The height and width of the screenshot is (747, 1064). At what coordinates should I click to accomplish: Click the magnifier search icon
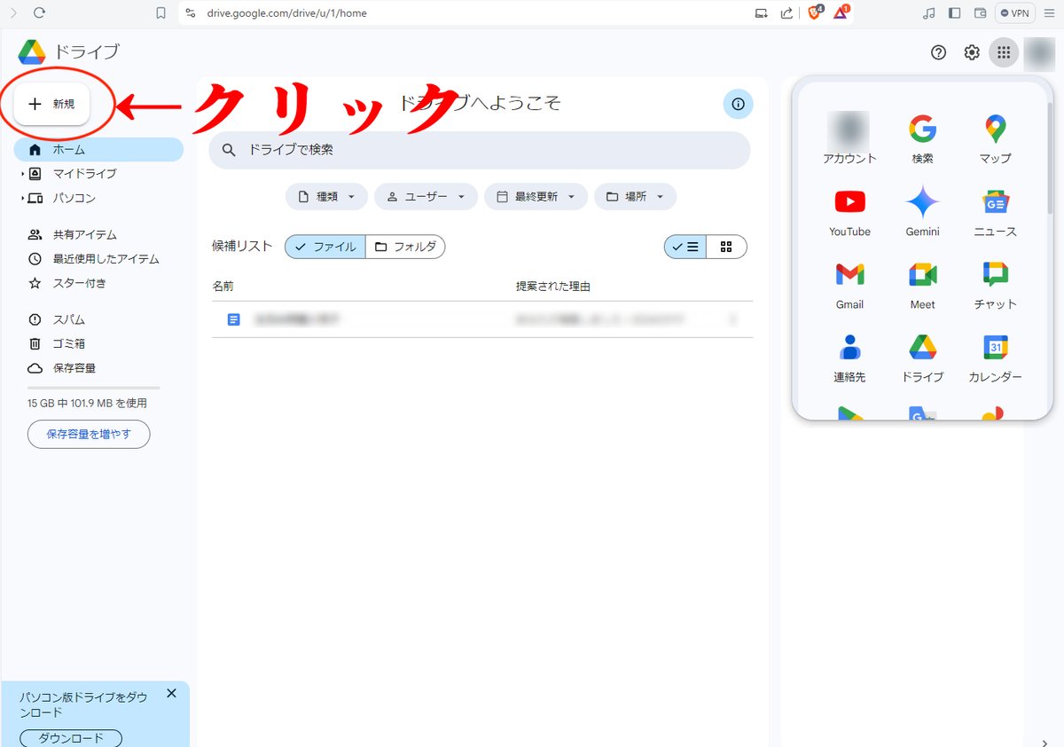[229, 150]
